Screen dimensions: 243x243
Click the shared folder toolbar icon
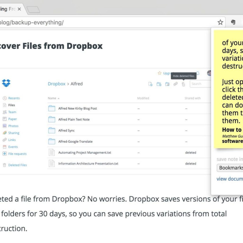(x=167, y=84)
